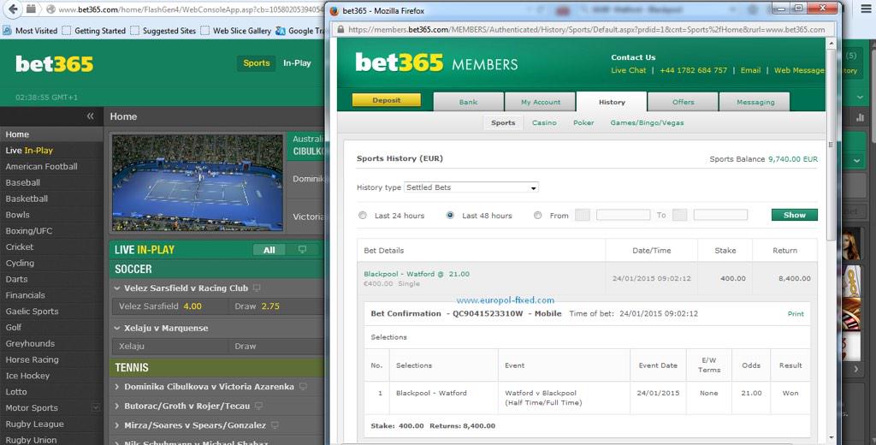Click live stream icon beside Velez Sarsfield match
This screenshot has width=876, height=445.
point(257,288)
